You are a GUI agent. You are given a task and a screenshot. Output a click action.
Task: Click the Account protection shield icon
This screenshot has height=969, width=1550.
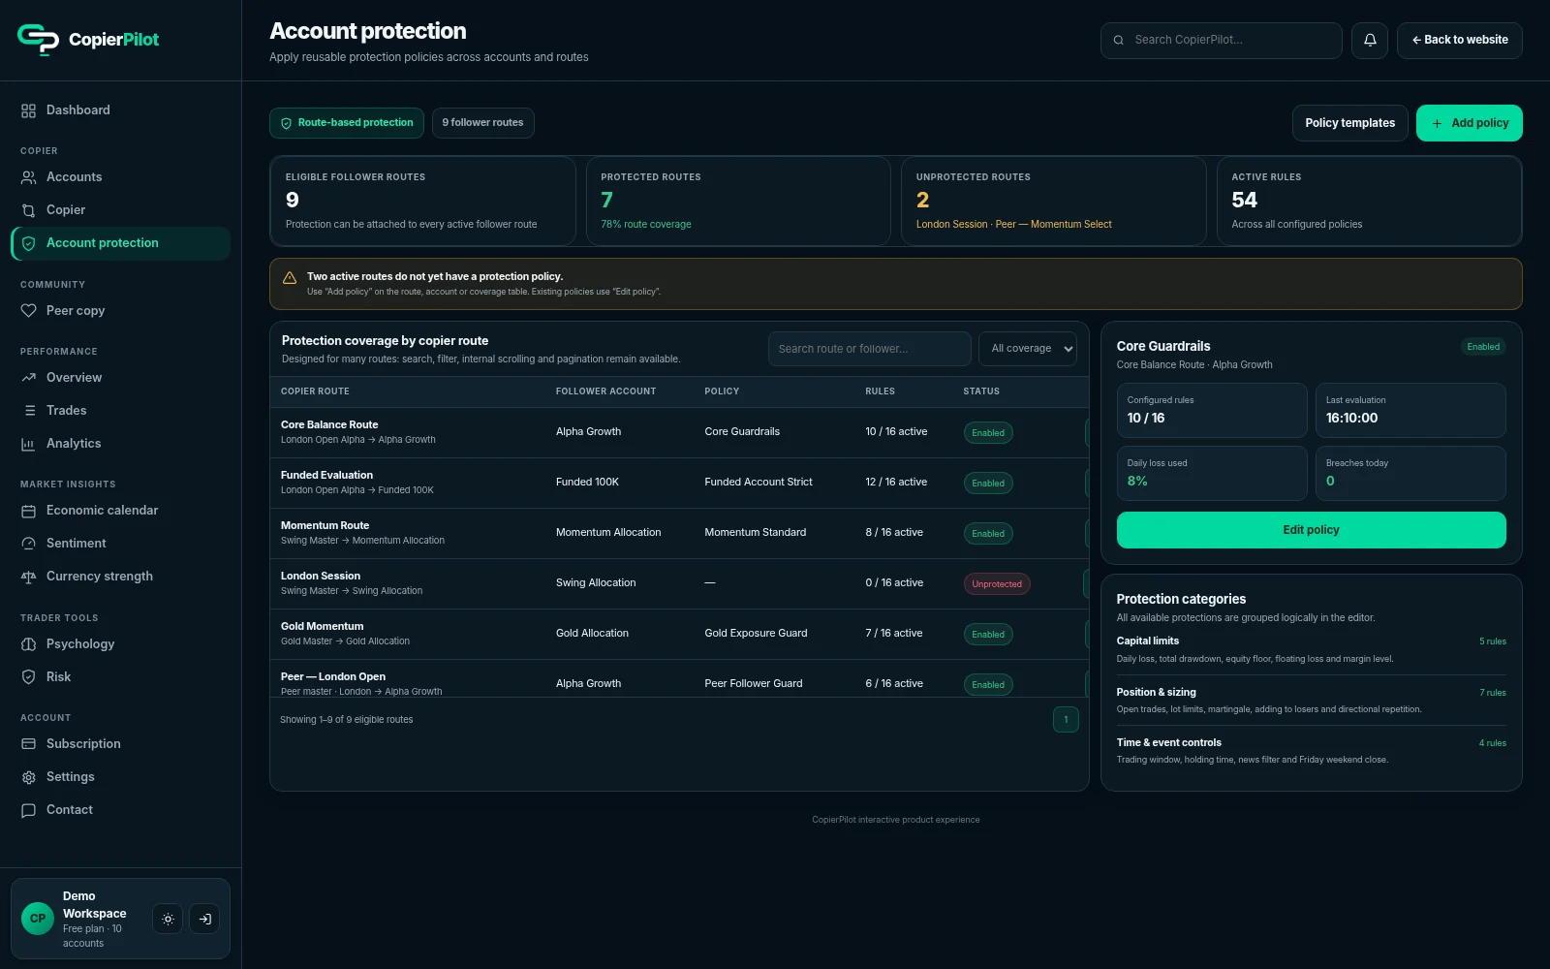click(28, 243)
